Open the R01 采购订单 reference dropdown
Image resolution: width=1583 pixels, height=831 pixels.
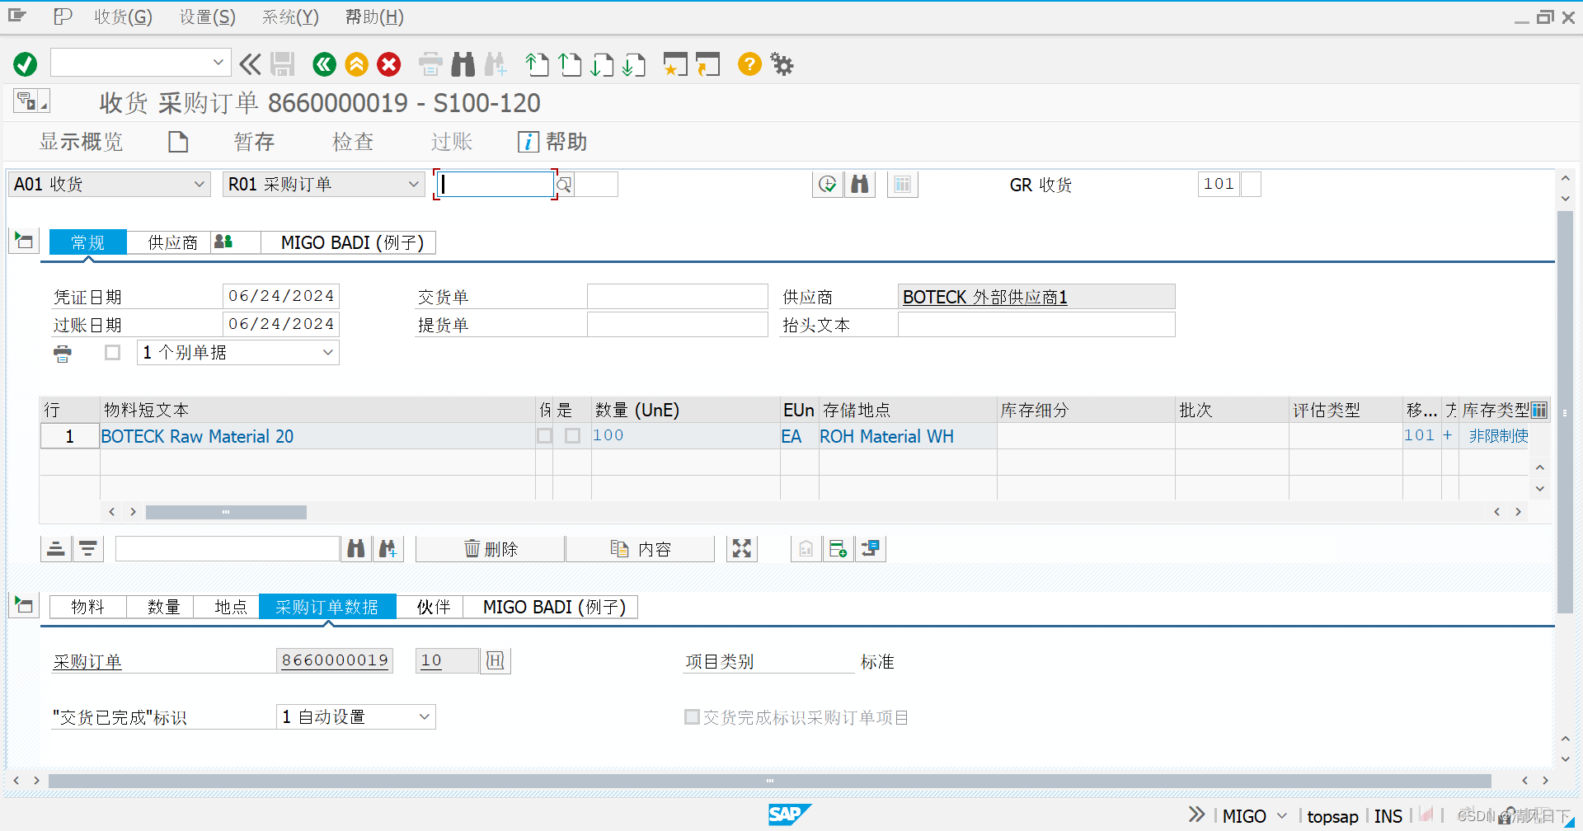(324, 184)
